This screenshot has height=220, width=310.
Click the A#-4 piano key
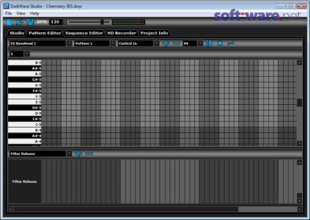click(x=25, y=136)
